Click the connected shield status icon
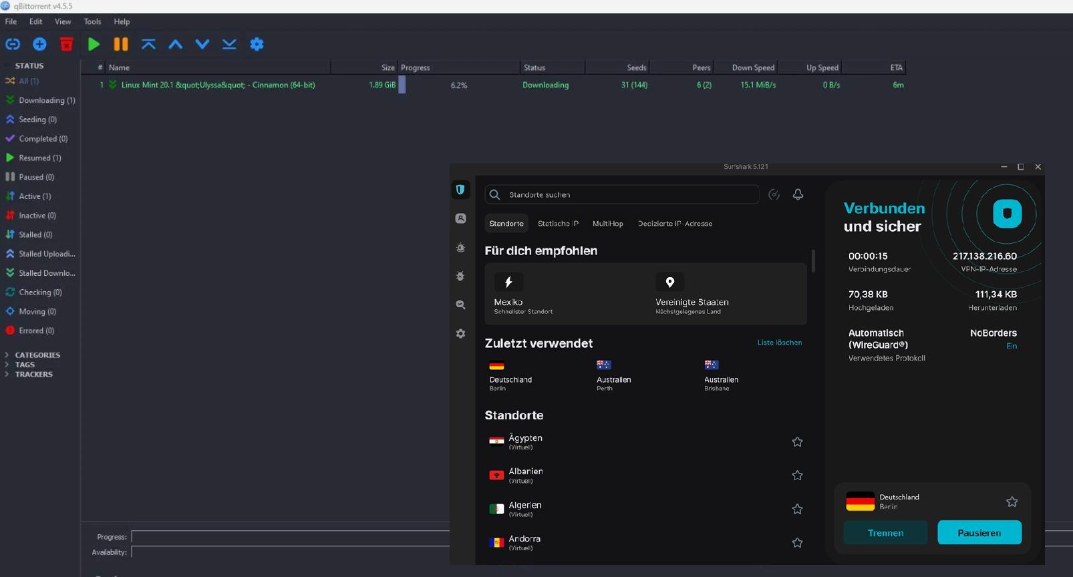1073x577 pixels. coord(1007,214)
